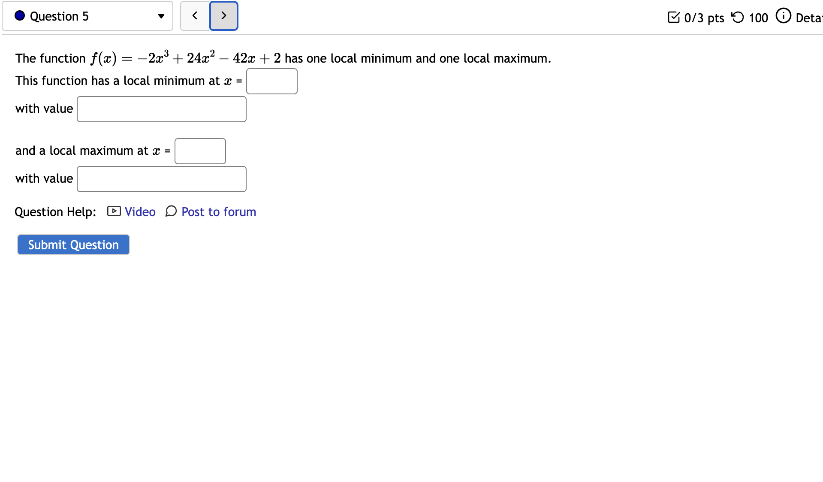The image size is (823, 482).
Task: Click the local minimum x input field
Action: coord(271,81)
